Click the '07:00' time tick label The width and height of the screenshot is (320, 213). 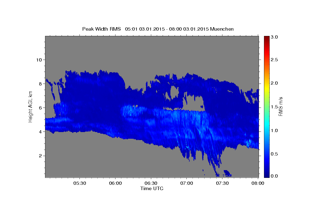pos(186,183)
